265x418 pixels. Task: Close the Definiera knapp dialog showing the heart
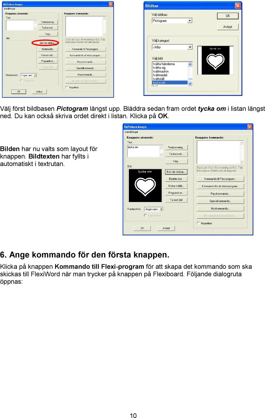click(250, 127)
